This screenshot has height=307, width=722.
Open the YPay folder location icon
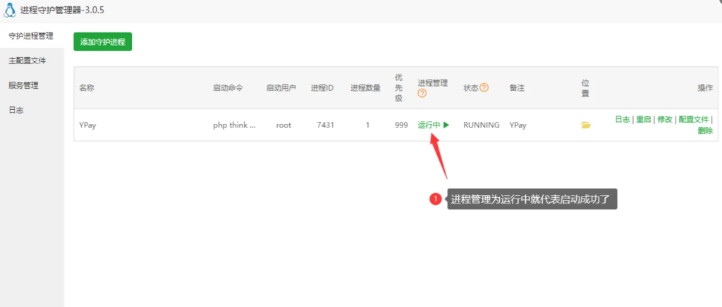[586, 125]
